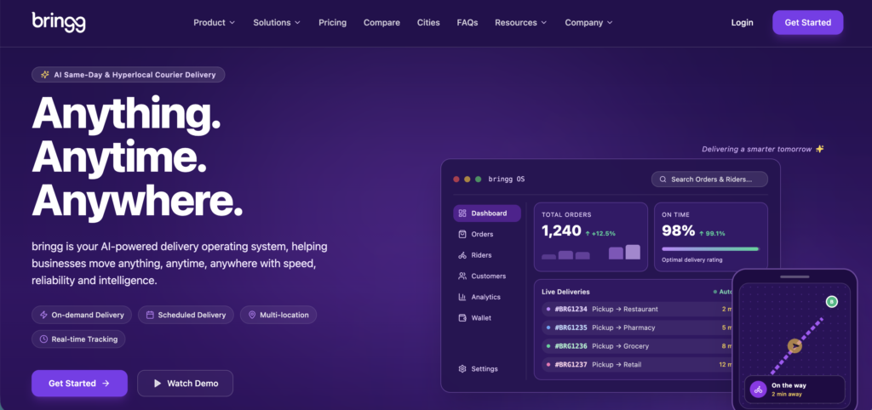The width and height of the screenshot is (872, 410).
Task: Open Customers in the sidebar
Action: coord(487,276)
